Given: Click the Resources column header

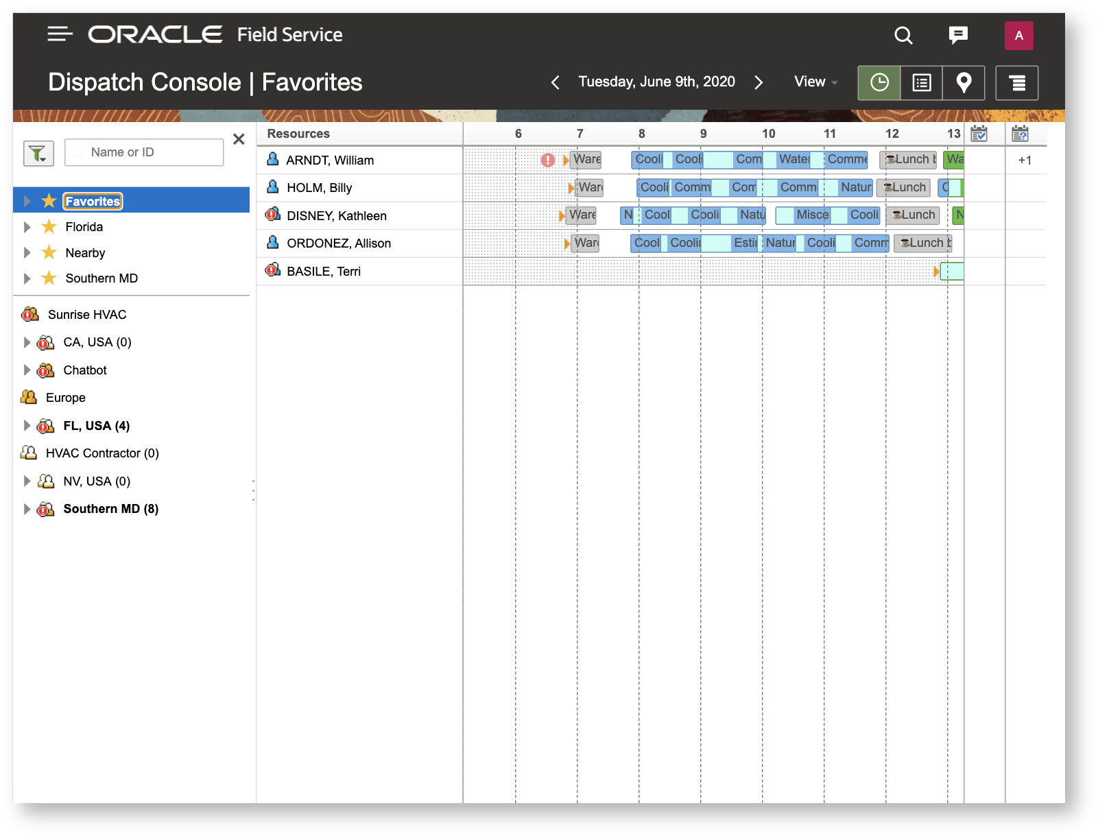Looking at the screenshot, I should [x=298, y=134].
